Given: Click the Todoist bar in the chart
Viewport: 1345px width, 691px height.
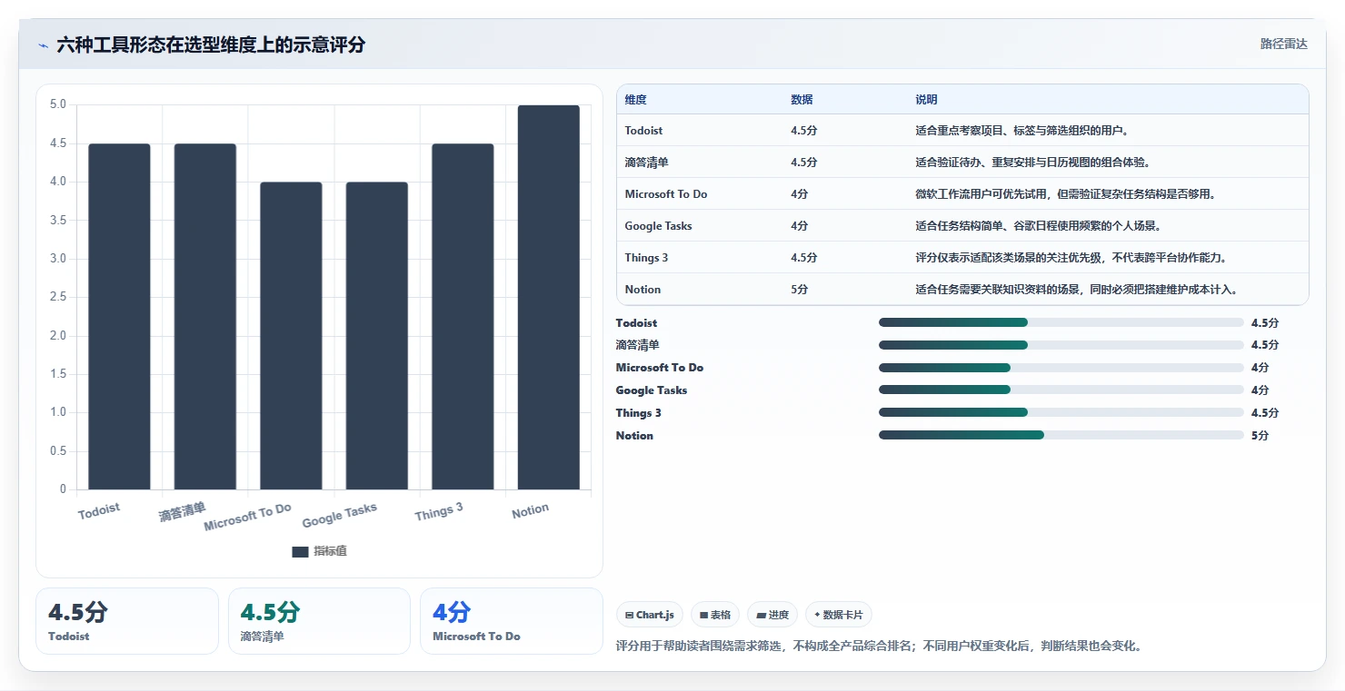Looking at the screenshot, I should tap(119, 316).
